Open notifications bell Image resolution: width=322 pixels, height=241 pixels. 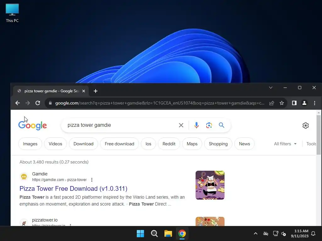(x=314, y=233)
